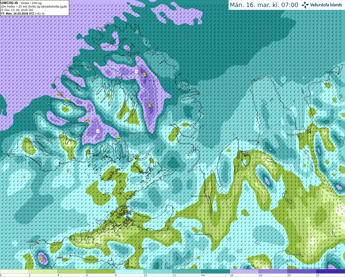Click the 6–8 m/s olive green legend swatch
Image resolution: width=345 pixels, height=277 pixels.
coord(101,271)
